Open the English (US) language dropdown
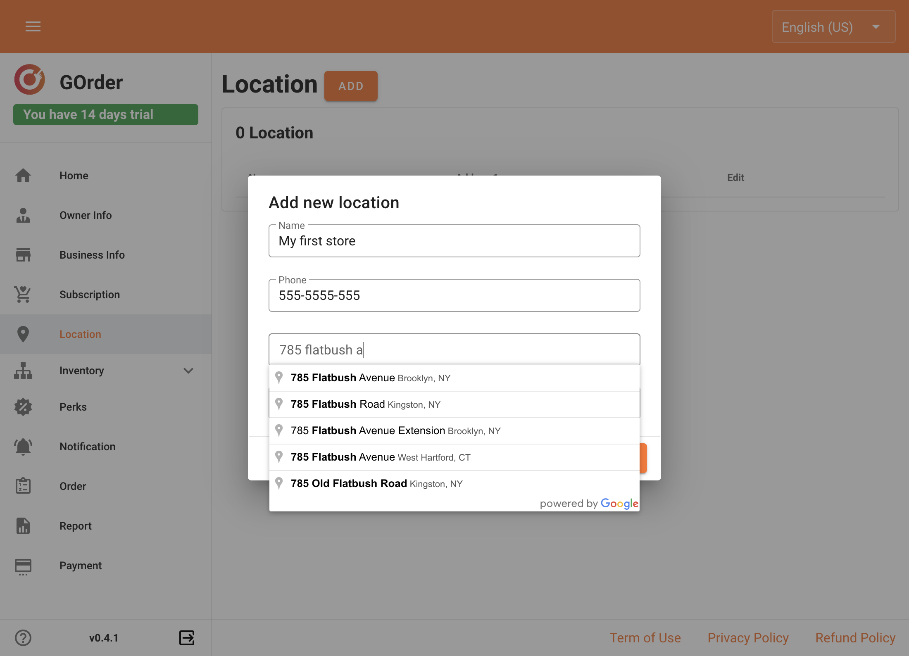Screen dimensions: 909x656 pos(833,27)
